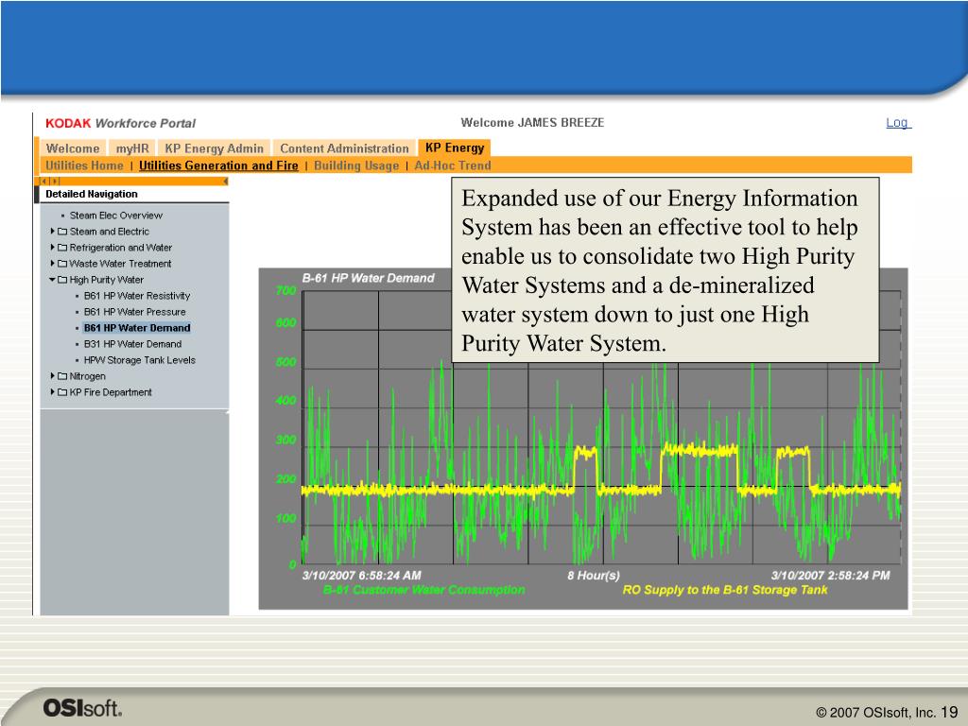Expand the Nitrogen tree arrow
This screenshot has height=726, width=968.
53,375
